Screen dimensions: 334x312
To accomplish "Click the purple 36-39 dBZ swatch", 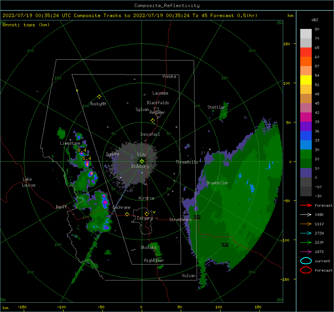I will click(x=306, y=126).
